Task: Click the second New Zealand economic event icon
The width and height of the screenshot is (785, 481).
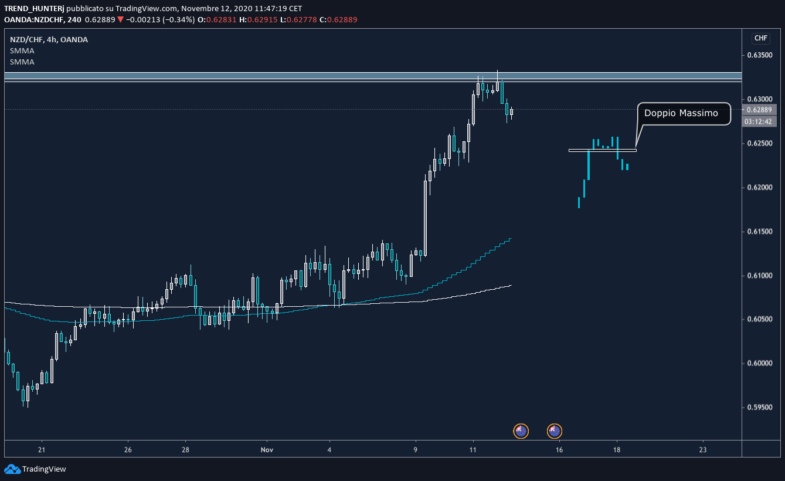Action: coord(555,431)
